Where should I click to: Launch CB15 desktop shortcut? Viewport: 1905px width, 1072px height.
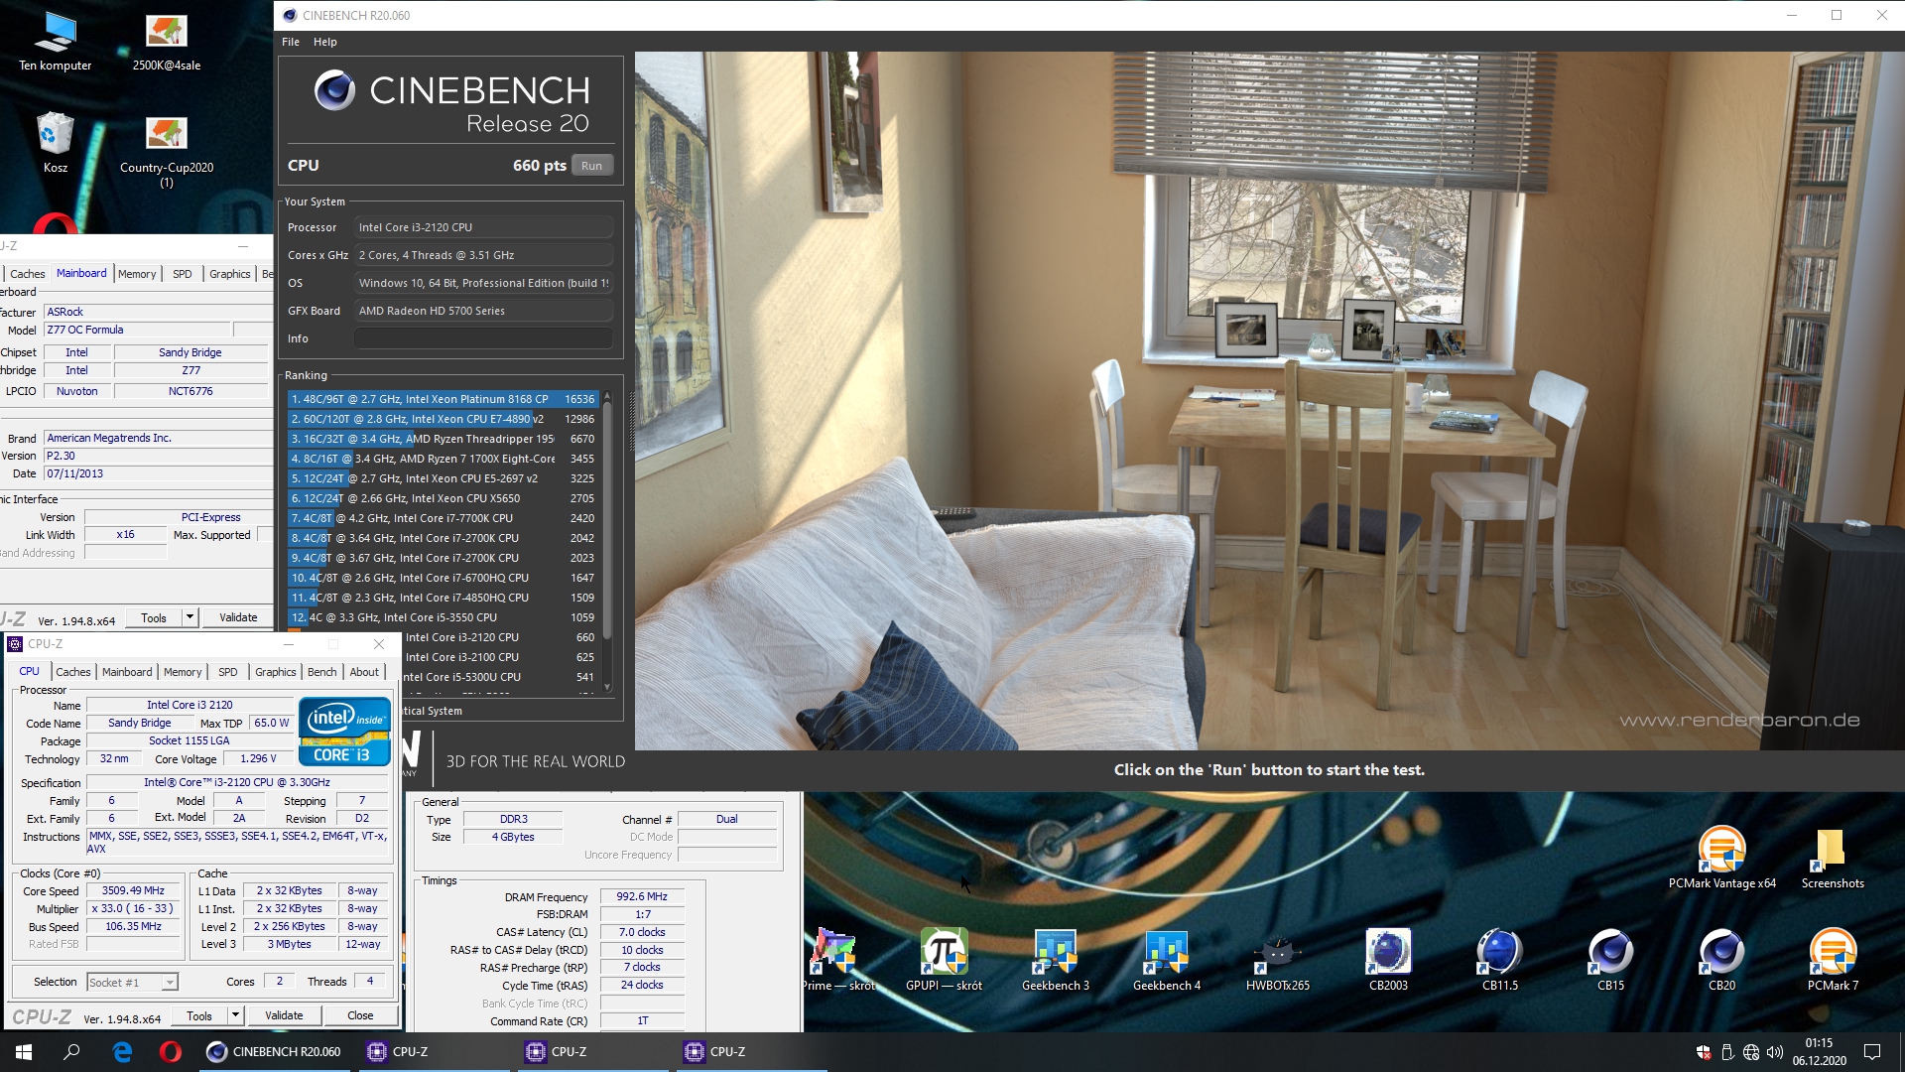click(1610, 960)
